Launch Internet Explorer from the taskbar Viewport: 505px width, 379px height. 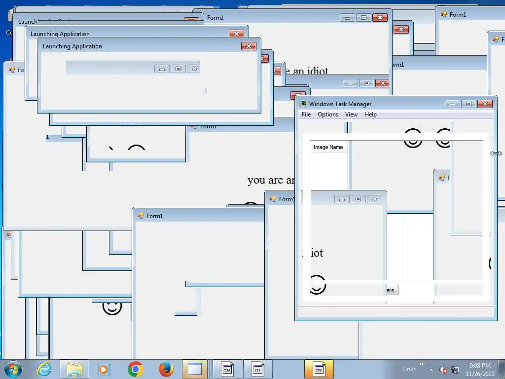tap(44, 369)
